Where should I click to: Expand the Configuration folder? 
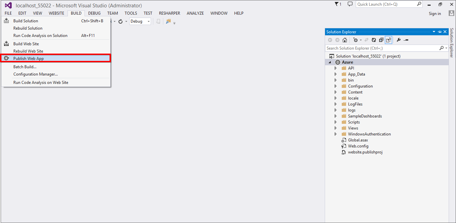click(336, 86)
